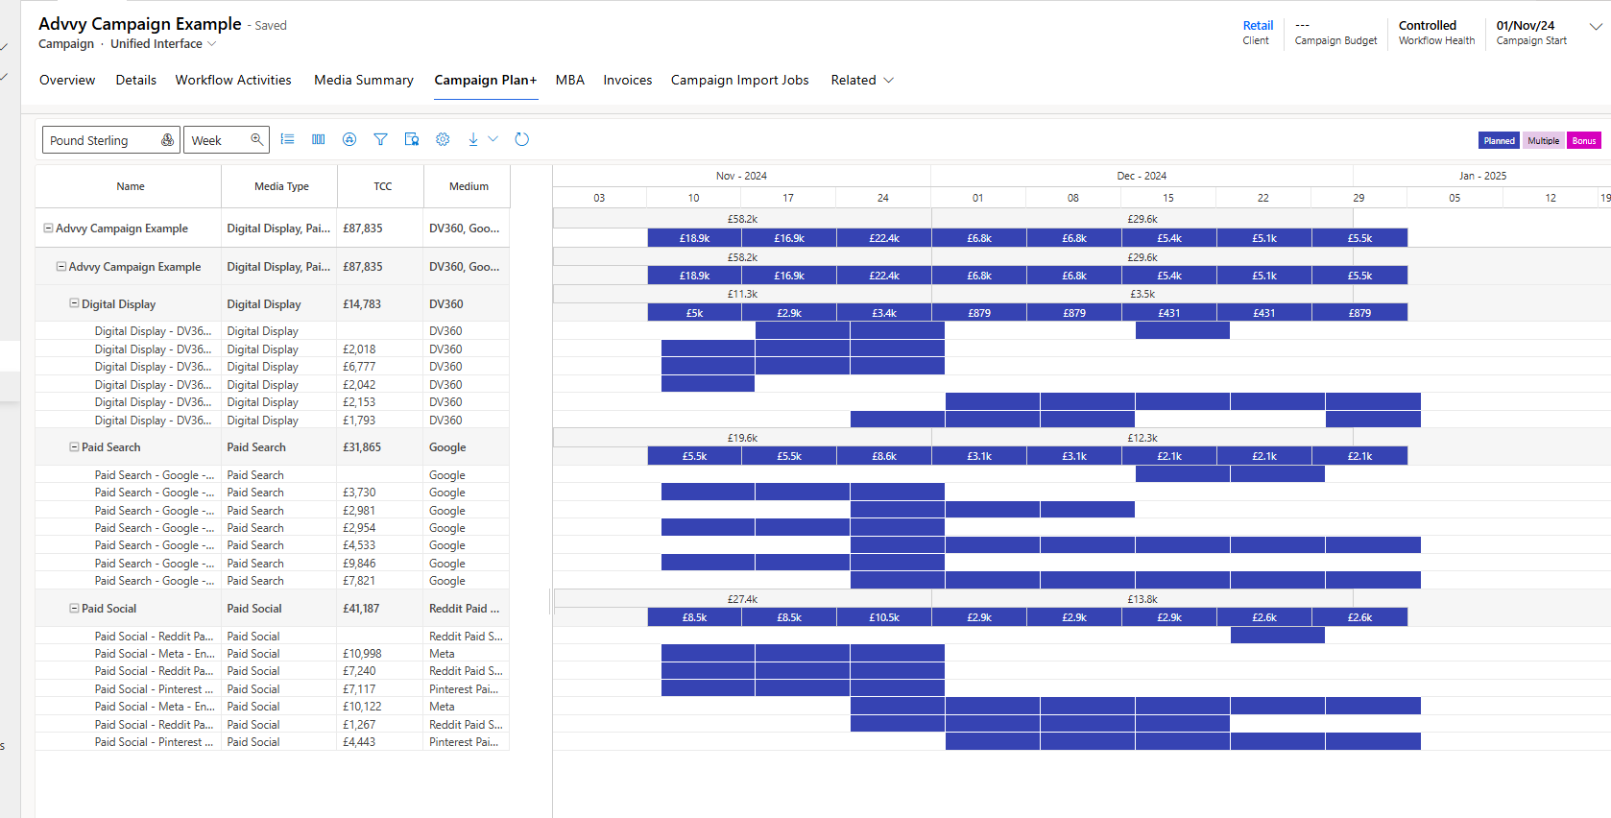Screen dimensions: 1611x818
Task: Refresh the campaign plan view
Action: point(522,139)
